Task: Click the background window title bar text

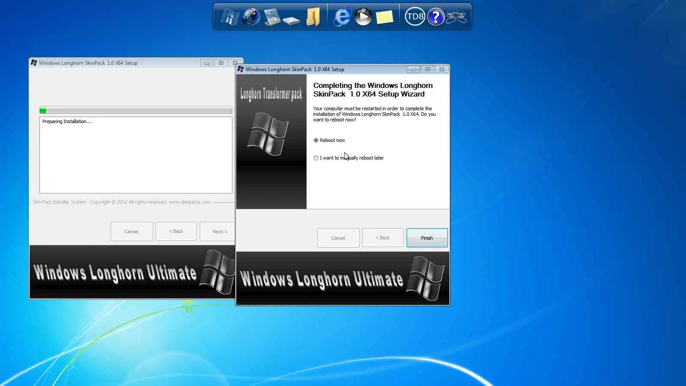Action: pyautogui.click(x=88, y=63)
